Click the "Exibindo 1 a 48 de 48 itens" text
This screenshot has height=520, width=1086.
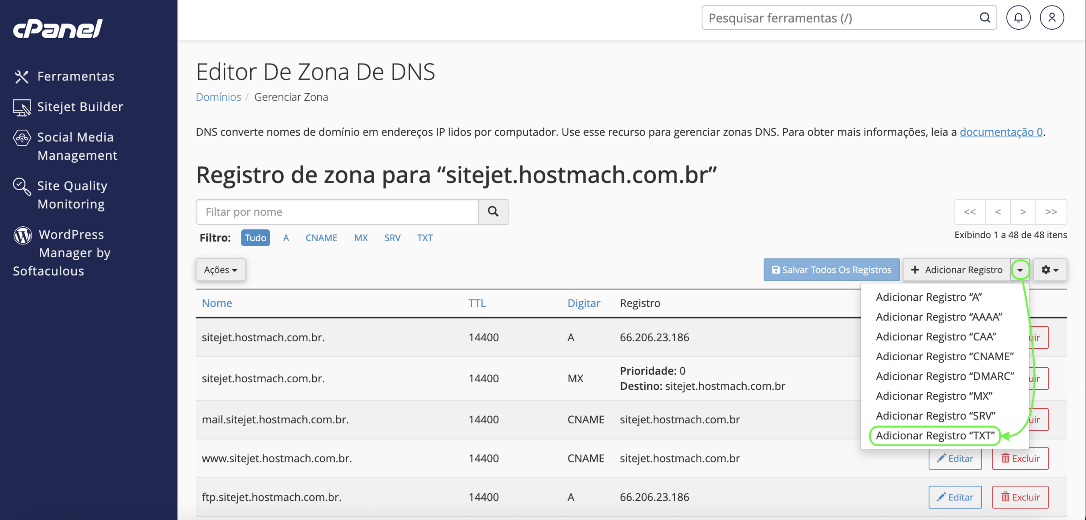[1010, 235]
